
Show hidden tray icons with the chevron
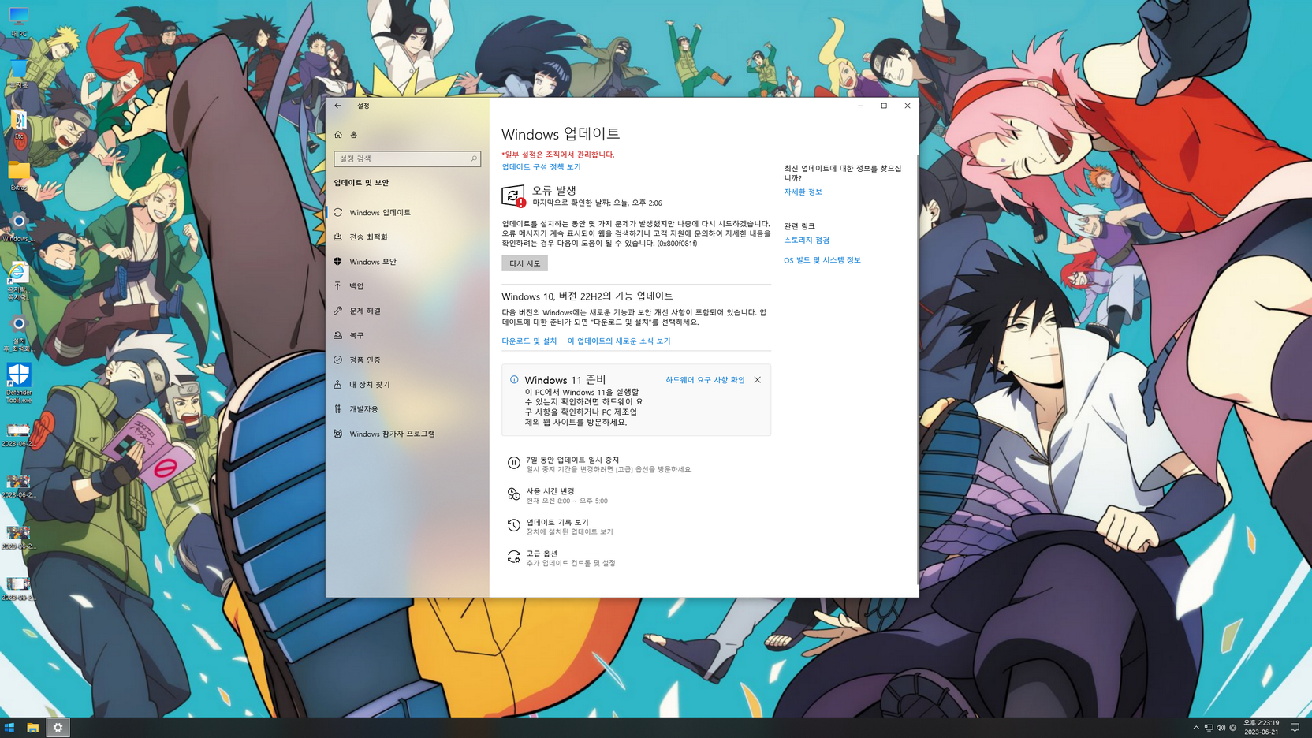coord(1196,728)
